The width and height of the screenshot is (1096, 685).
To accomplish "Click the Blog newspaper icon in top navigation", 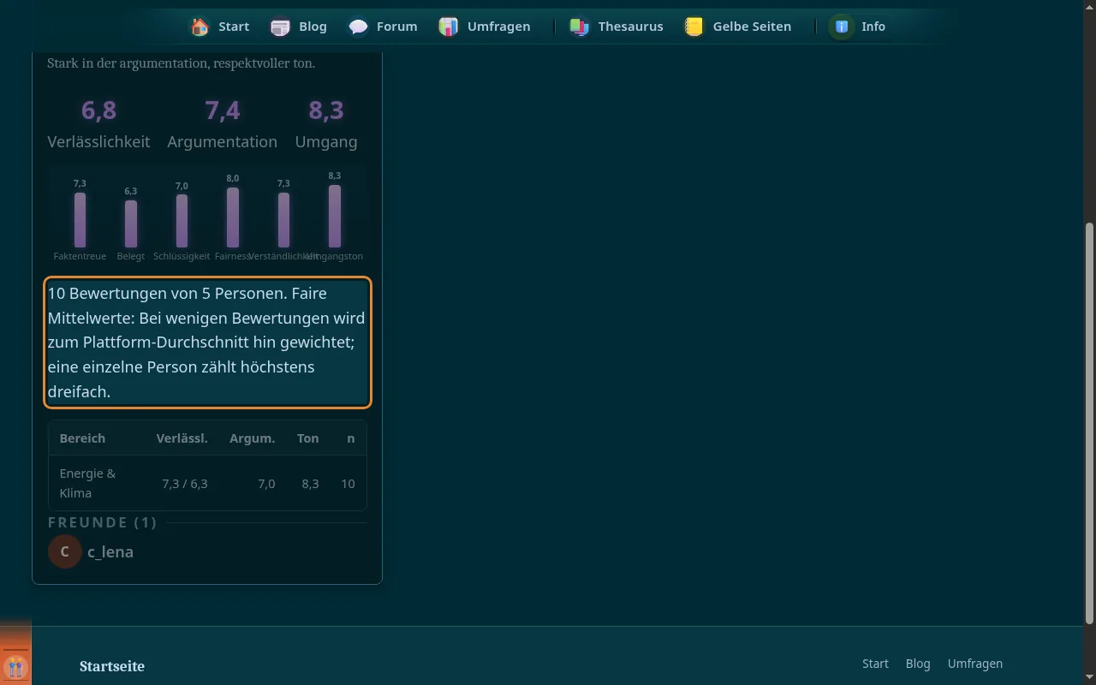I will tap(280, 27).
